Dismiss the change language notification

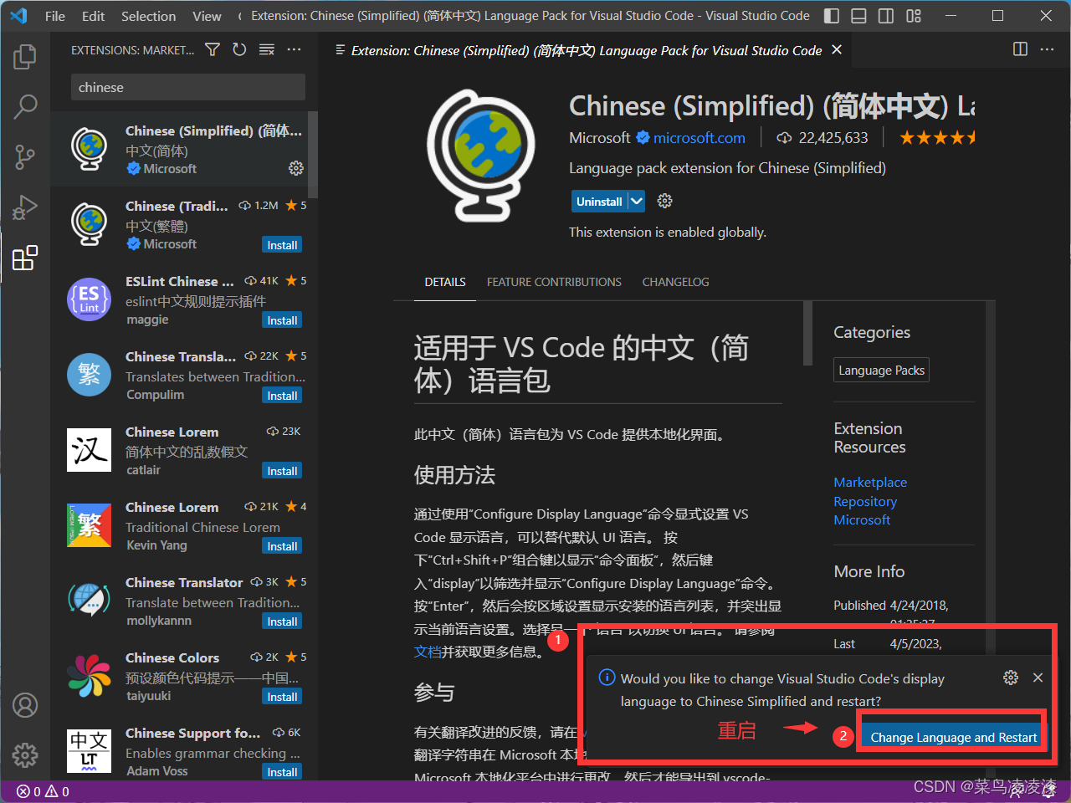click(x=1038, y=678)
